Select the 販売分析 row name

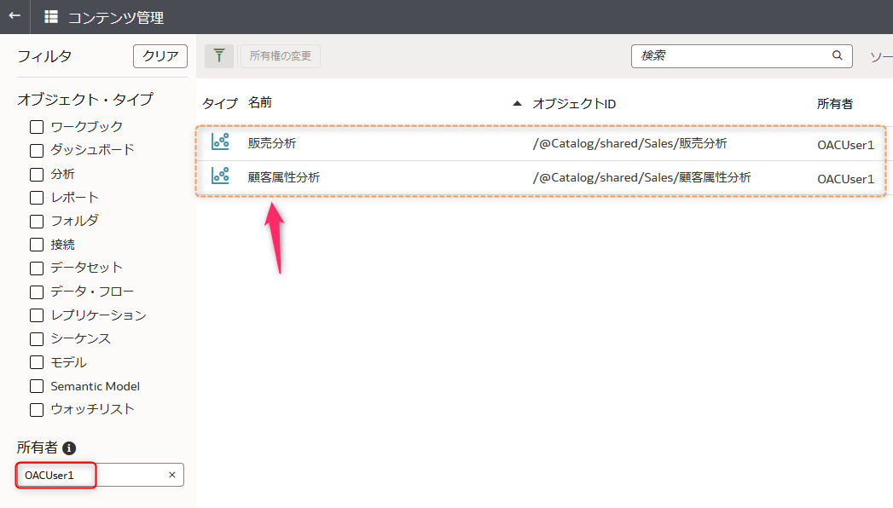coord(272,143)
